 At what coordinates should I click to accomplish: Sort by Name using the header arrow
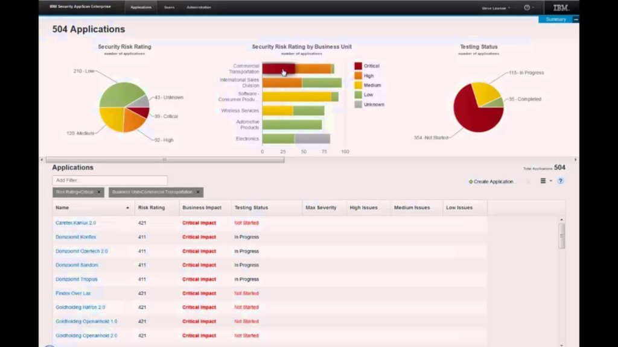click(127, 208)
